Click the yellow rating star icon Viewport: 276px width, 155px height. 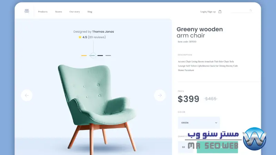point(80,37)
